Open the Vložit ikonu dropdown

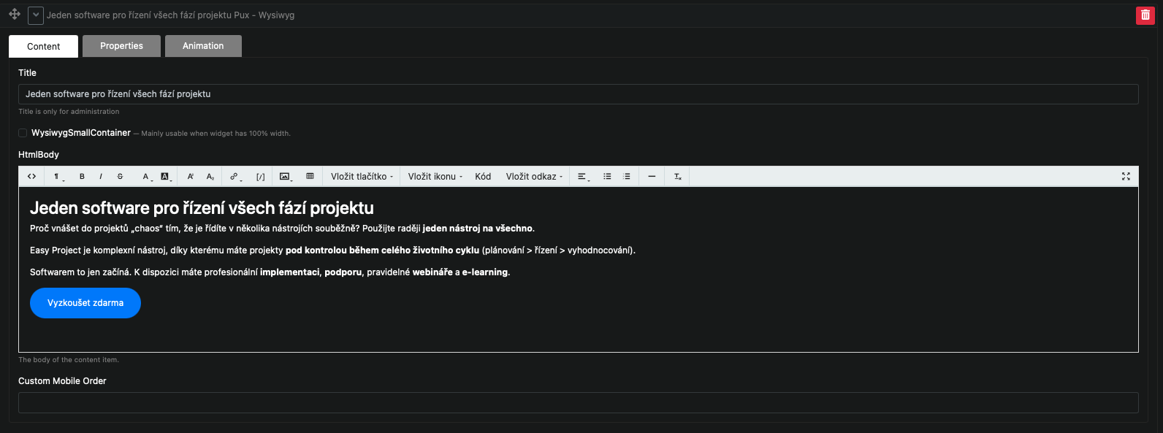coord(435,177)
